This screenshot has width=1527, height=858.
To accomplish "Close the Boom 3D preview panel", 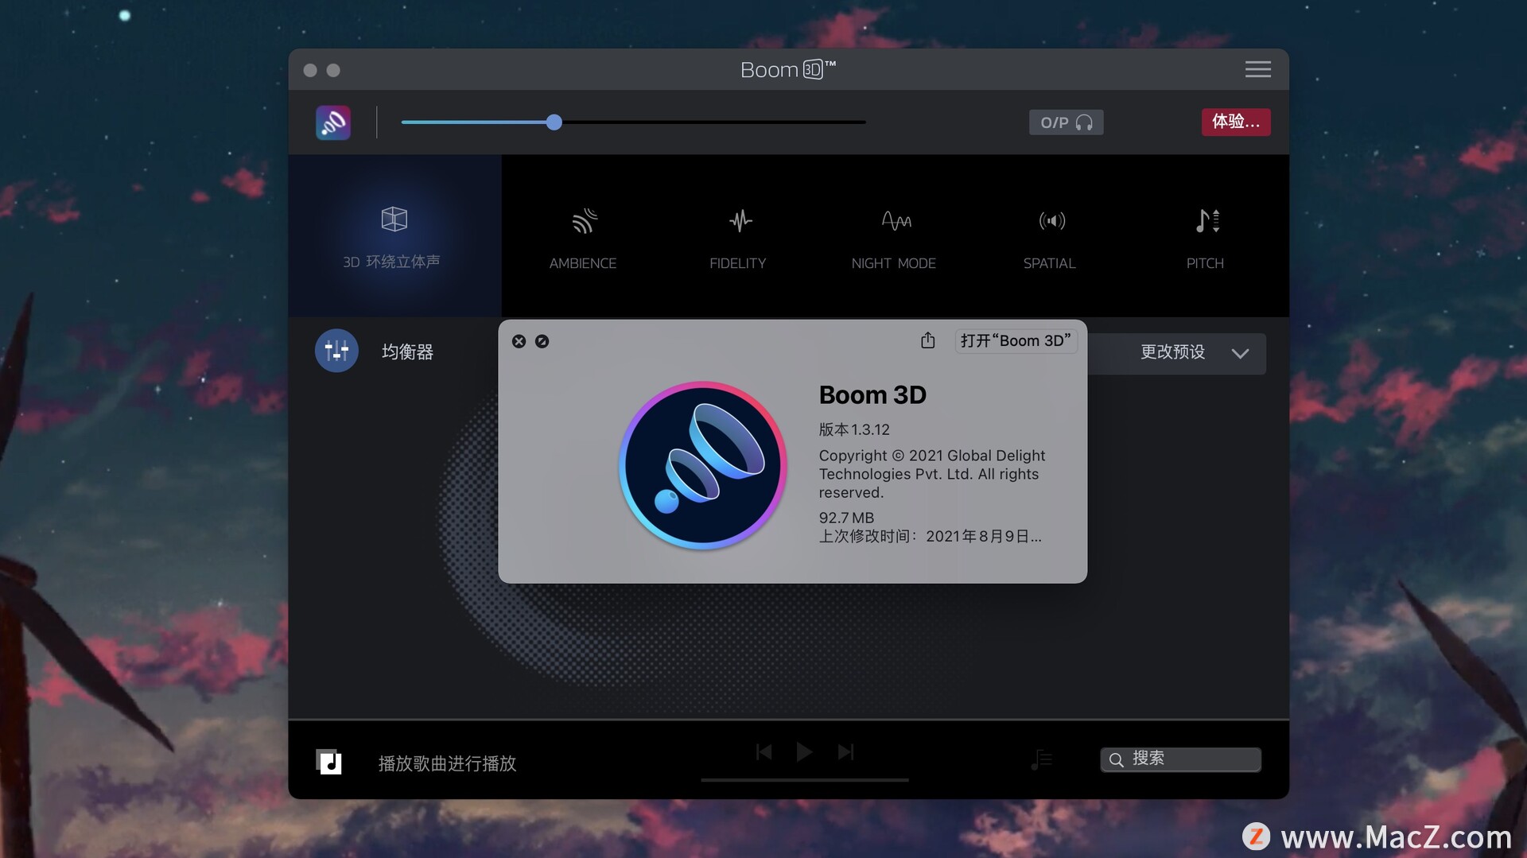I will coord(519,341).
